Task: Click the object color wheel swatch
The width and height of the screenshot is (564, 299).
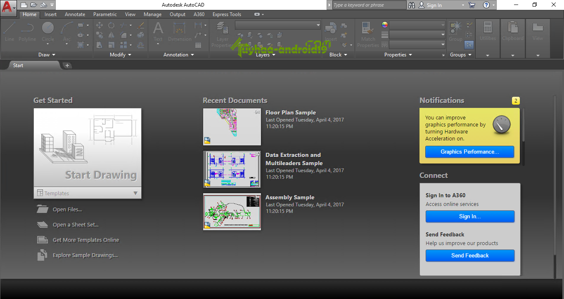Action: pyautogui.click(x=385, y=25)
